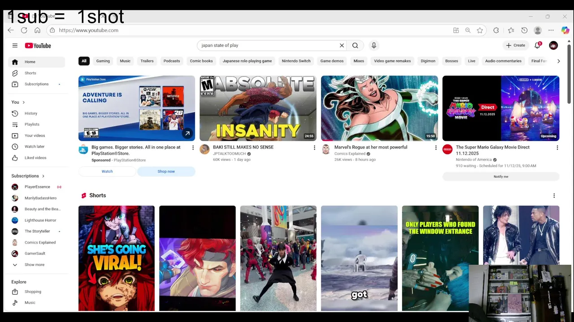This screenshot has width=574, height=322.
Task: Open Marvel's Rogue video thumbnail
Action: pos(379,108)
